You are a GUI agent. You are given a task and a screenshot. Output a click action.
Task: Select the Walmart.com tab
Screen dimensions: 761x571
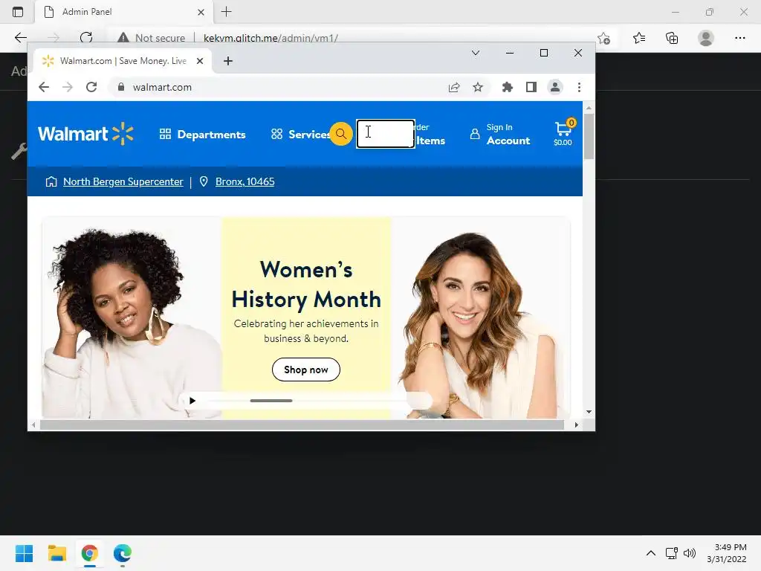(x=123, y=61)
